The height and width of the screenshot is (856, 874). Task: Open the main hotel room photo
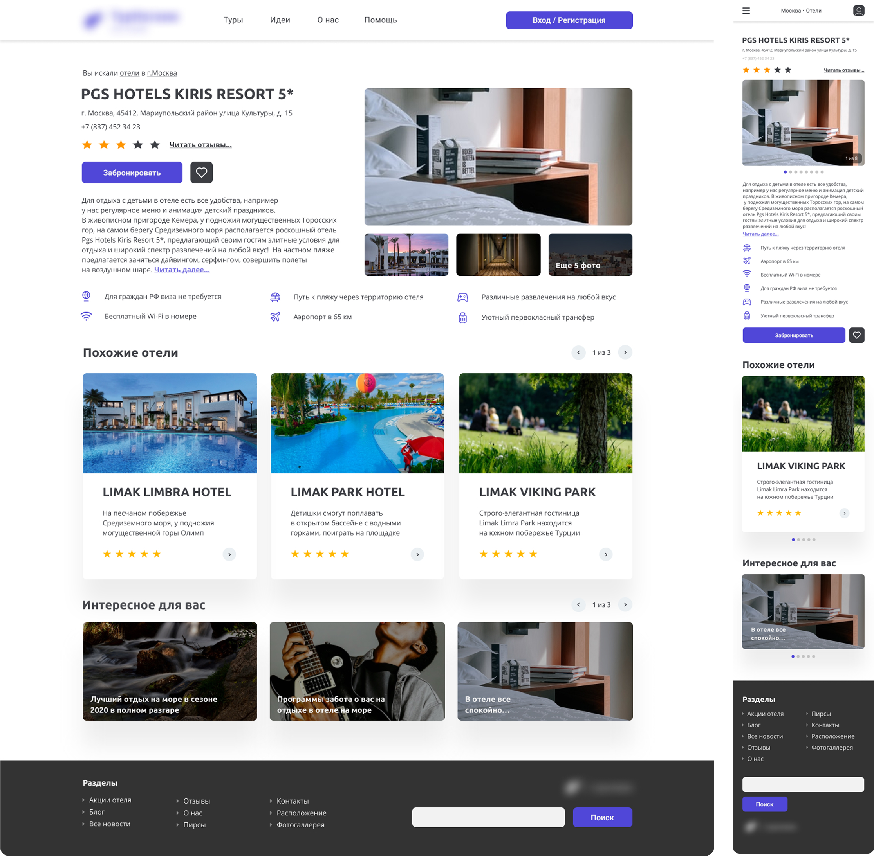(498, 156)
